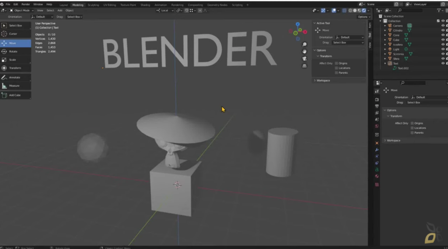Enable Affect Only Locations in sidebar
This screenshot has height=249, width=448.
[x=336, y=68]
